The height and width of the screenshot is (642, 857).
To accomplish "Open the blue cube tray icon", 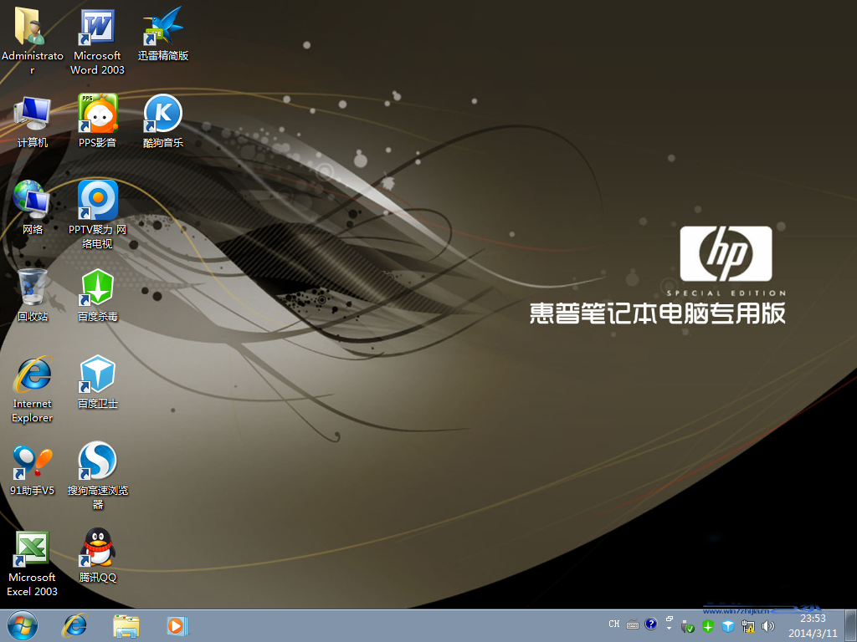I will click(728, 626).
